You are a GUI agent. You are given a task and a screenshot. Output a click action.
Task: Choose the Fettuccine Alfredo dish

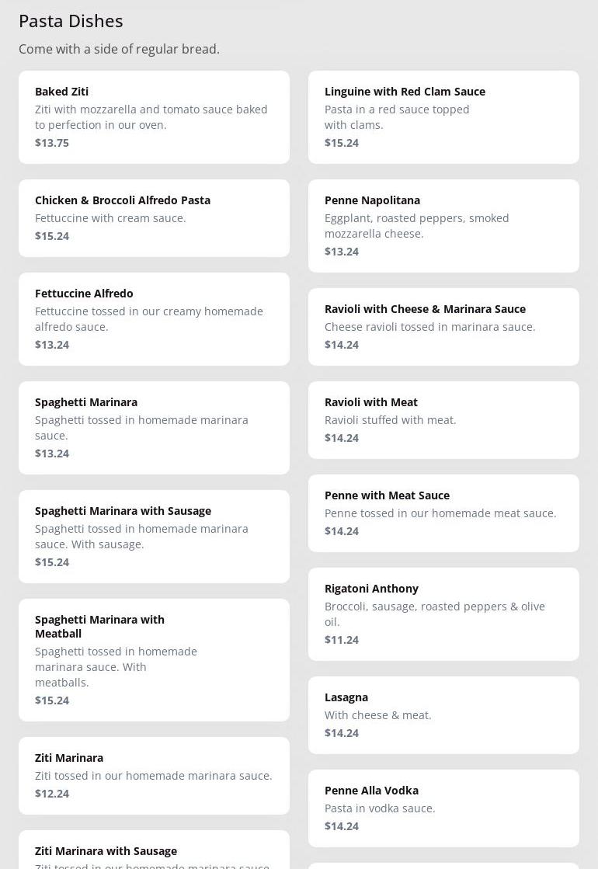tap(154, 318)
